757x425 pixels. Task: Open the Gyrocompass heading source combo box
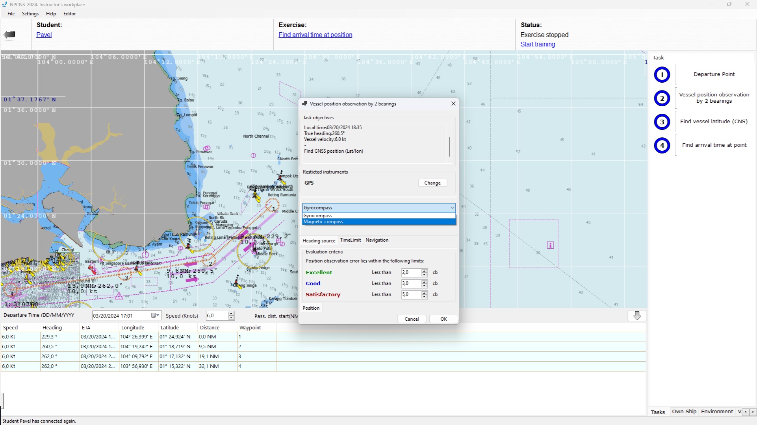click(x=451, y=207)
